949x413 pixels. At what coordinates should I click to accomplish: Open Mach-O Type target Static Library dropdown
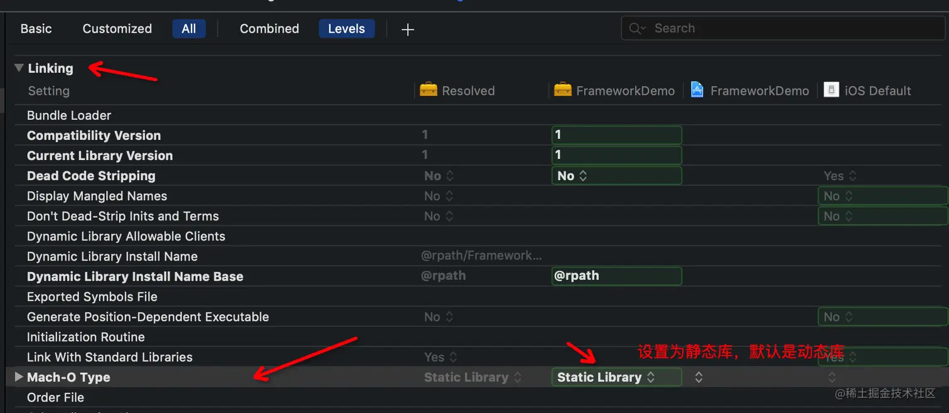(x=616, y=377)
